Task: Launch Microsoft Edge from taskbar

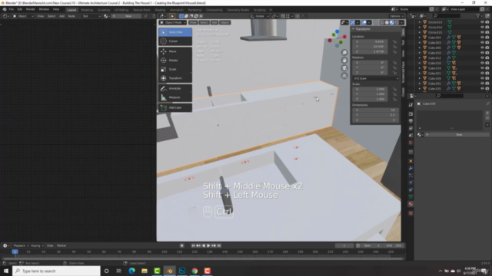Action: pyautogui.click(x=131, y=271)
